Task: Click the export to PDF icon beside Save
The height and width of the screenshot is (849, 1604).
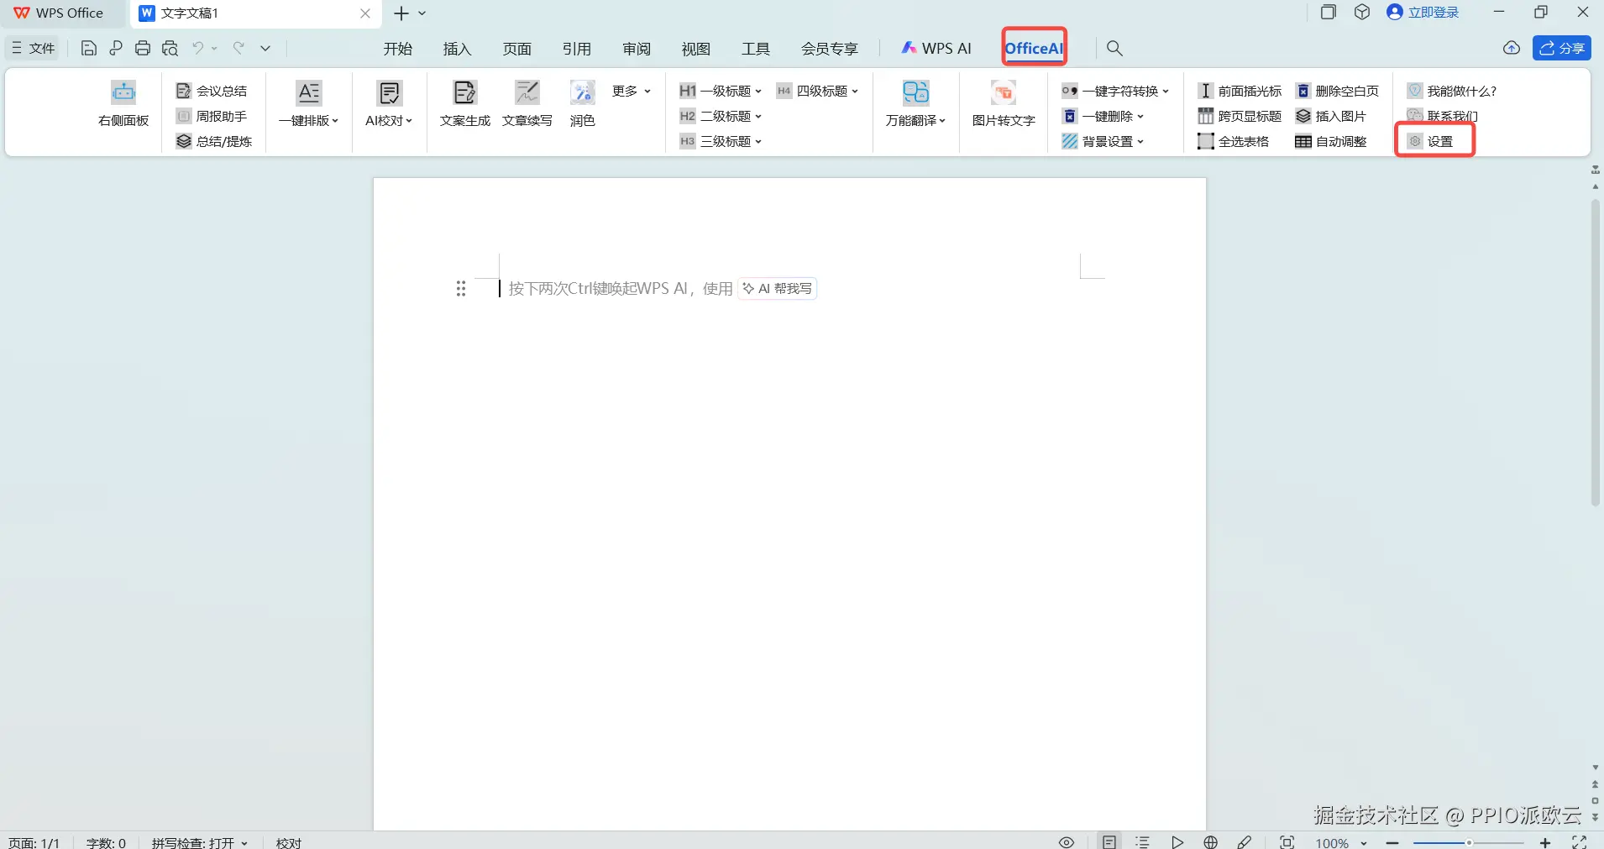Action: pyautogui.click(x=116, y=48)
